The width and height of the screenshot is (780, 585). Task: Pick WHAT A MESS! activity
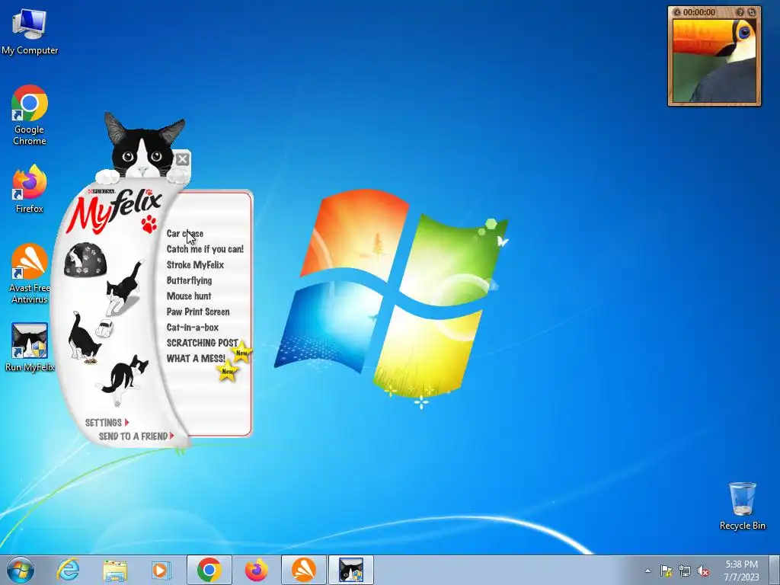pyautogui.click(x=196, y=358)
